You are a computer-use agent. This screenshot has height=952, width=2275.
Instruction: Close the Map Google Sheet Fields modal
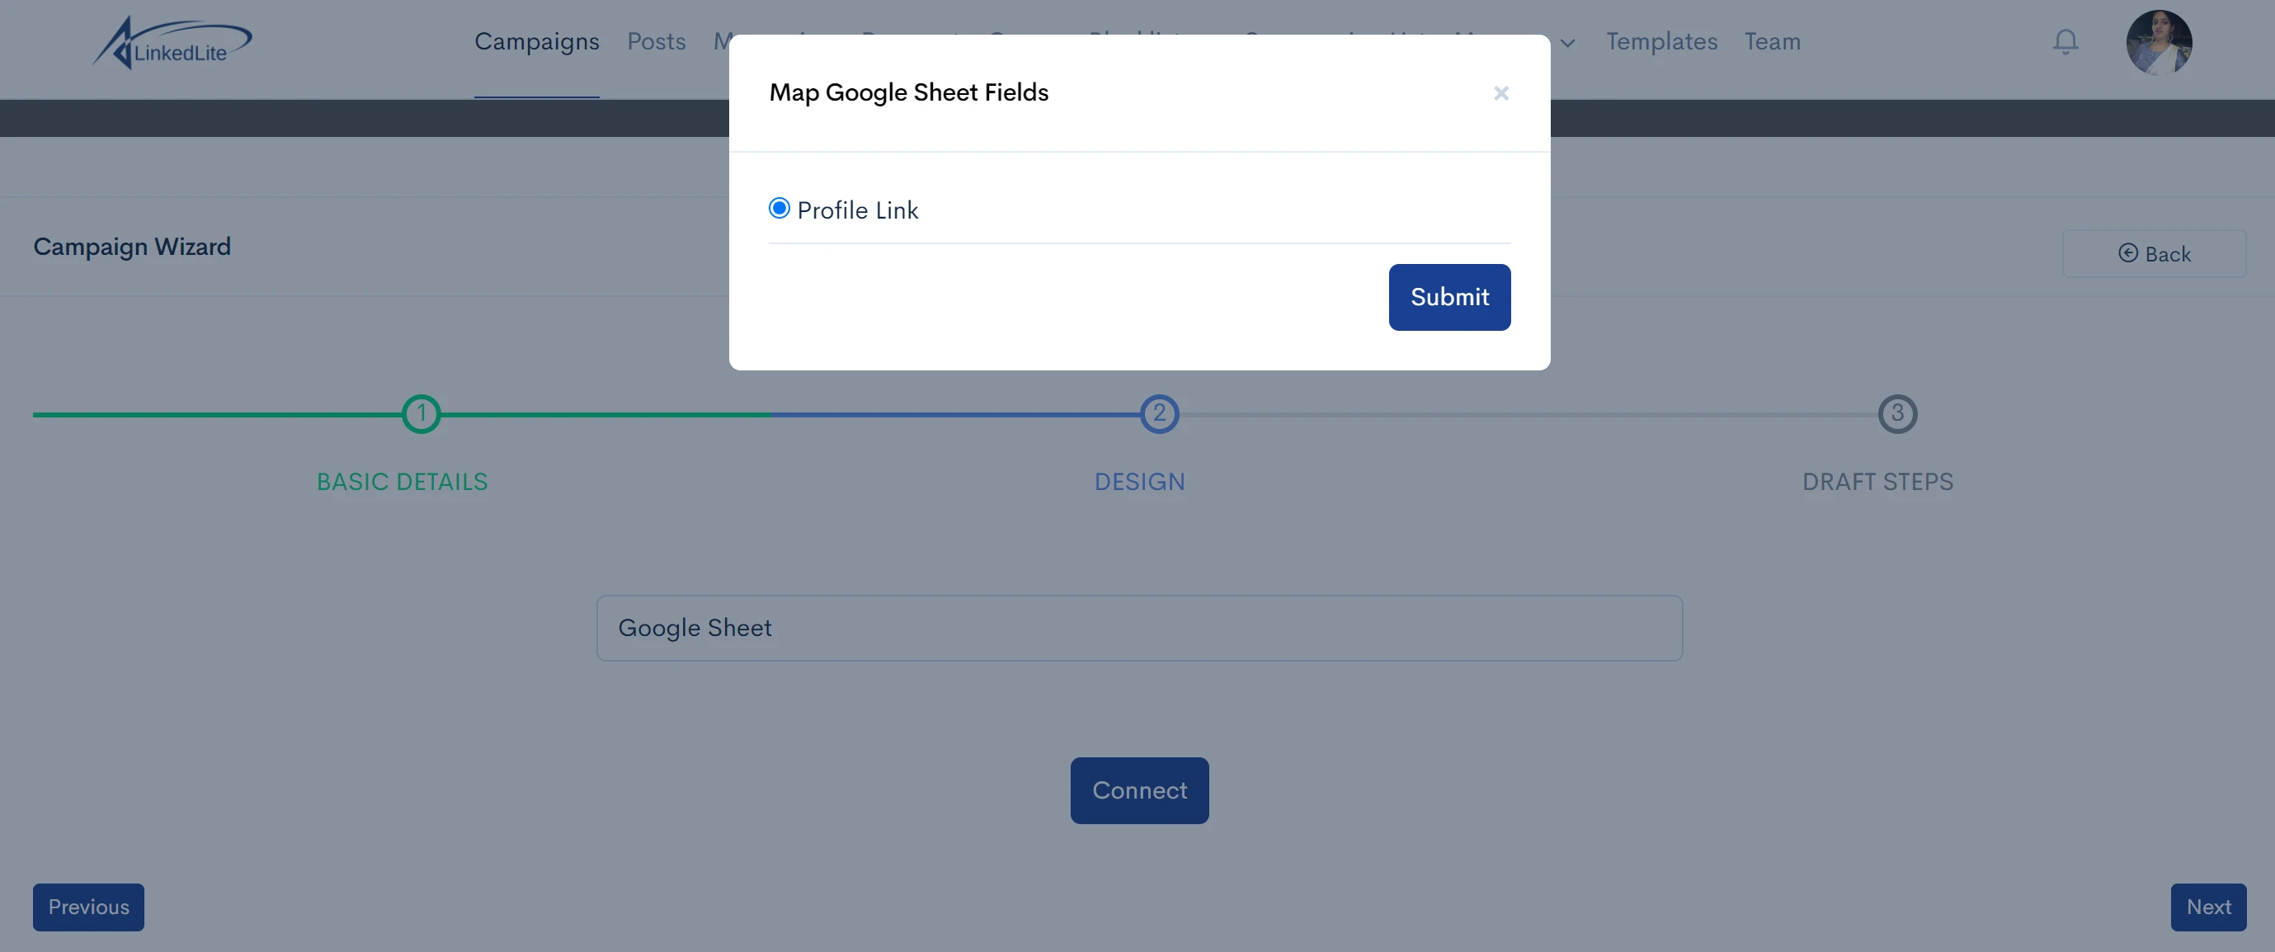click(x=1501, y=93)
